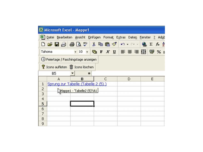Undo the last action arrow icon
The height and width of the screenshot is (152, 203).
click(123, 44)
